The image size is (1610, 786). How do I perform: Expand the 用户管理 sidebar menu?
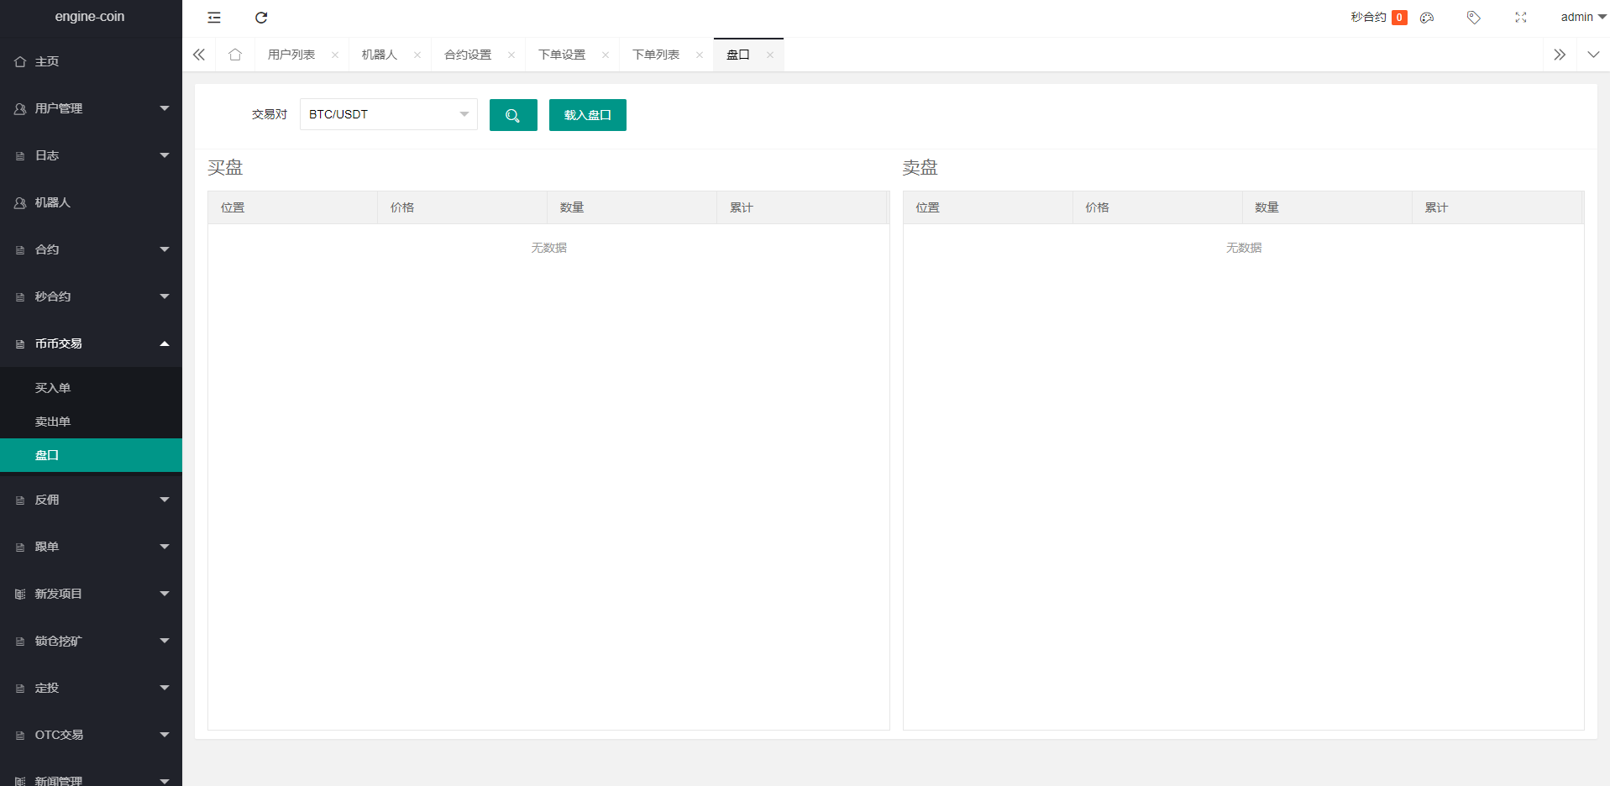pos(91,108)
